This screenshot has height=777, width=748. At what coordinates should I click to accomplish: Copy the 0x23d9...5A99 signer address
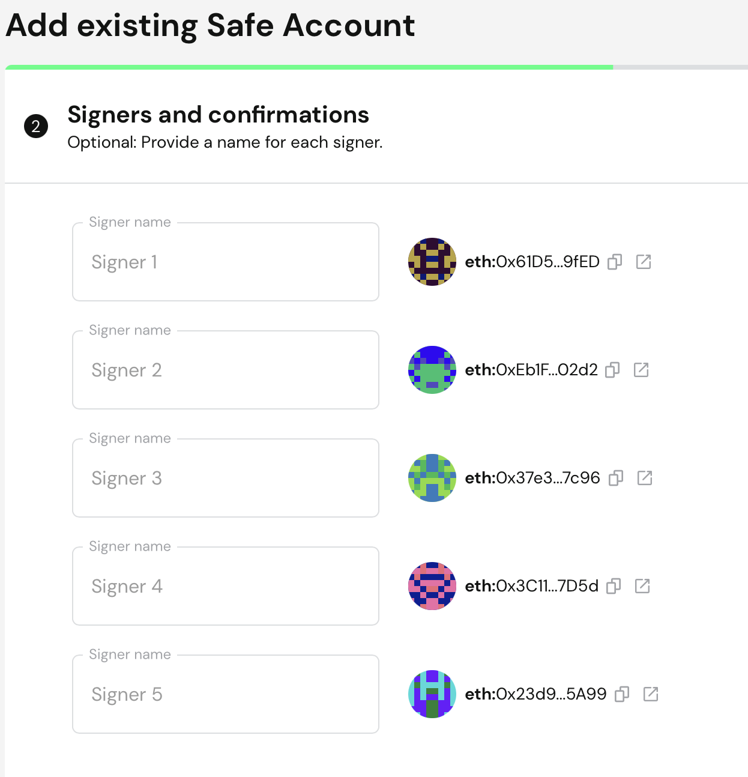[622, 694]
